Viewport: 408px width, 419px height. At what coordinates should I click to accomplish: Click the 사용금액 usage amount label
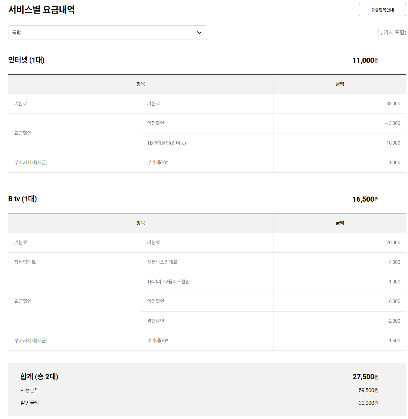pos(30,390)
